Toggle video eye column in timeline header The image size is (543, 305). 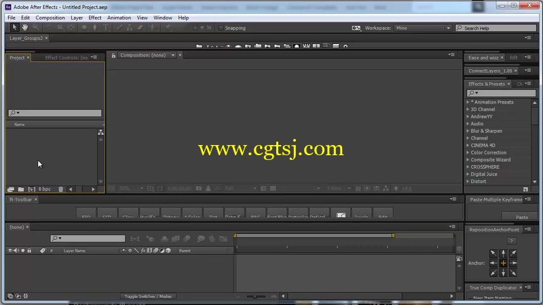coord(10,250)
